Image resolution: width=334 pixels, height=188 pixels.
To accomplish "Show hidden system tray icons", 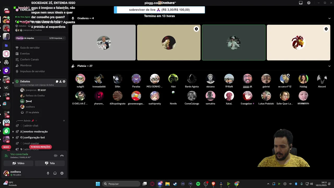I will 268,184.
